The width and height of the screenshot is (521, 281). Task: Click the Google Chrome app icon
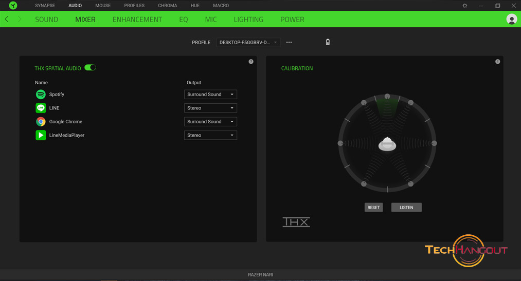41,122
